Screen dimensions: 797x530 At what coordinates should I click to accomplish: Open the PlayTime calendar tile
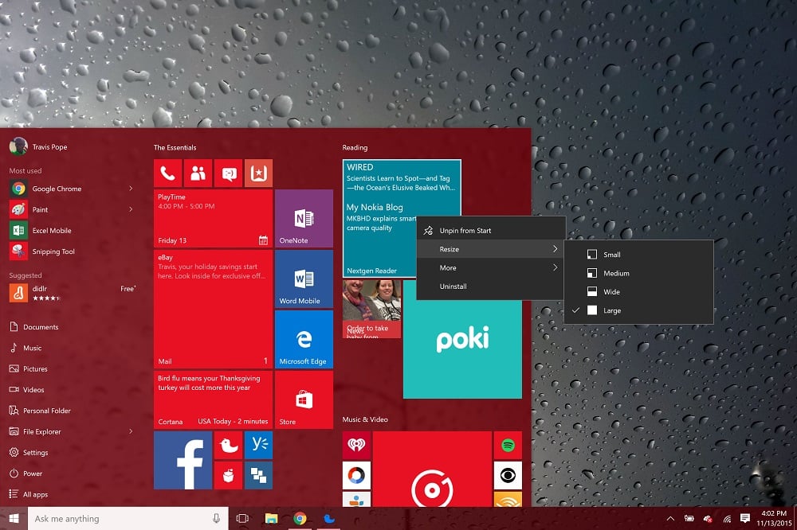pos(213,218)
